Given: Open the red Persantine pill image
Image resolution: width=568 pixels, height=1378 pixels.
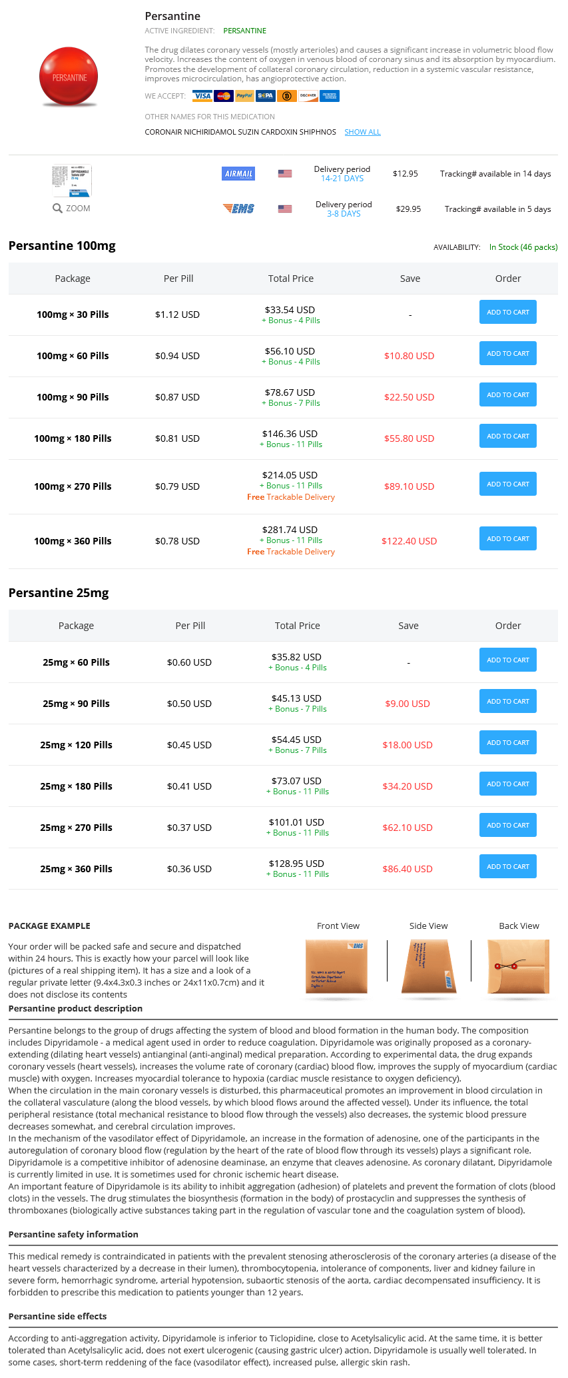Looking at the screenshot, I should [x=69, y=77].
